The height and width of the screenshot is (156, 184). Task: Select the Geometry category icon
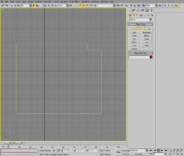coord(129,15)
